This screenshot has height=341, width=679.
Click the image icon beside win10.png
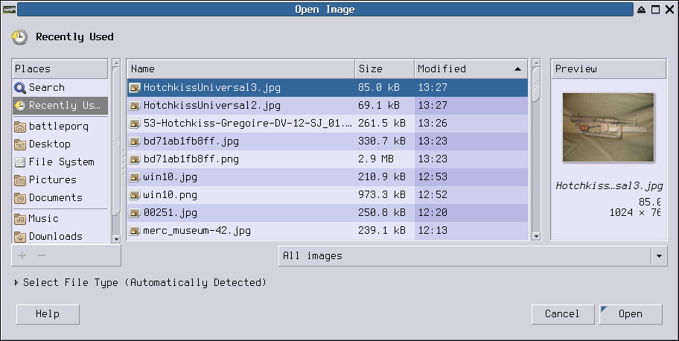tap(135, 195)
